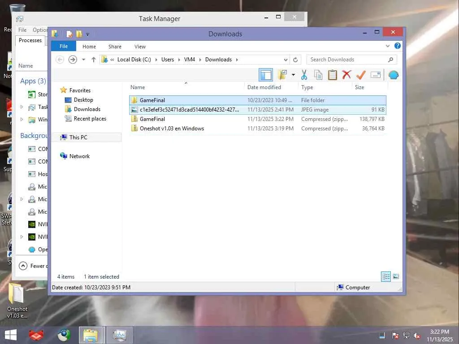Select the GameFinal file folder row
Viewport: 459px width, 344px height.
(258, 100)
